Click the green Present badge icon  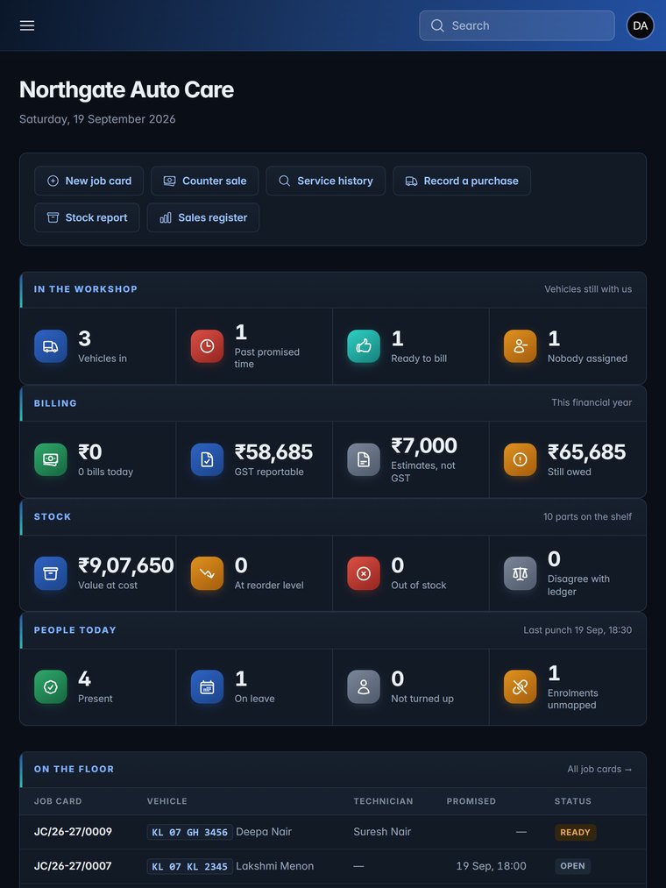(x=51, y=686)
